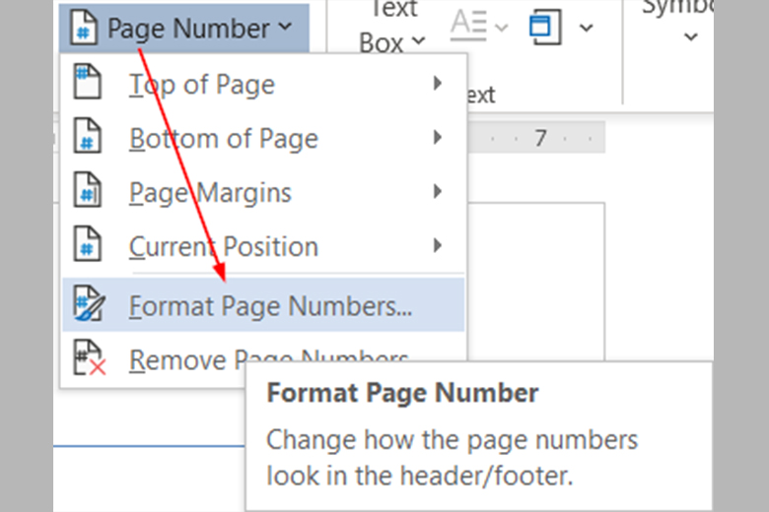Click the Page Number document icon
Viewport: 769px width, 512px height.
(84, 29)
